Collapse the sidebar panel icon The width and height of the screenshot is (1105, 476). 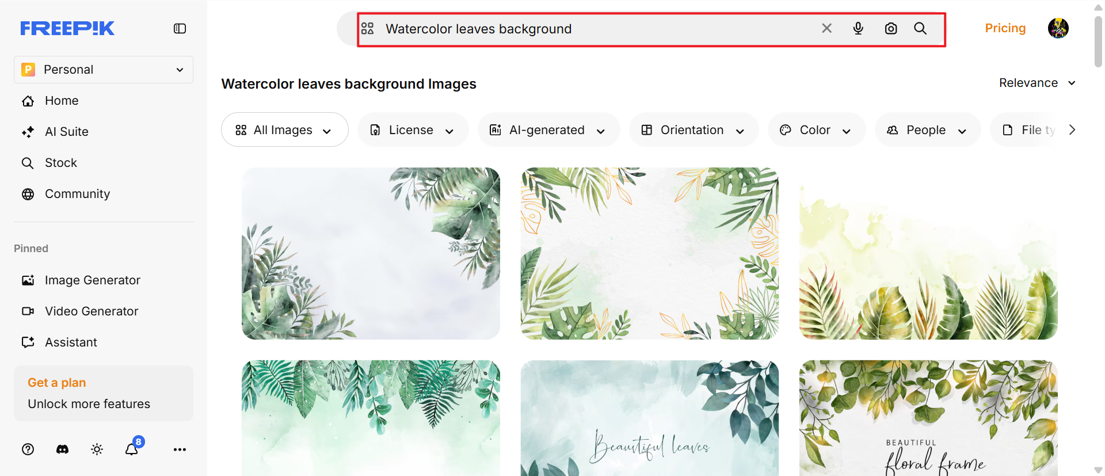coord(180,28)
